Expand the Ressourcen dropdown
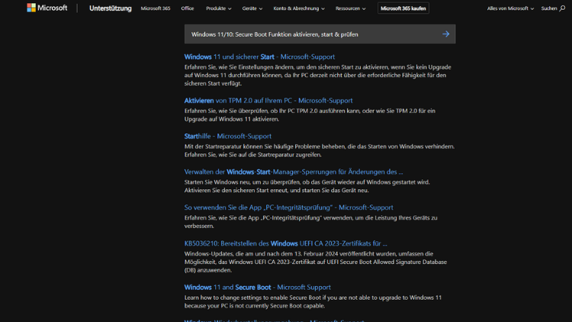This screenshot has height=322, width=572. (x=350, y=8)
